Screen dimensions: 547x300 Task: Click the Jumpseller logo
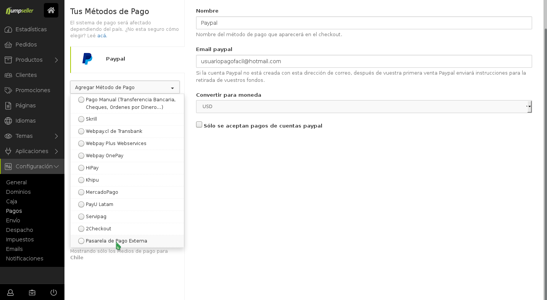(x=19, y=10)
